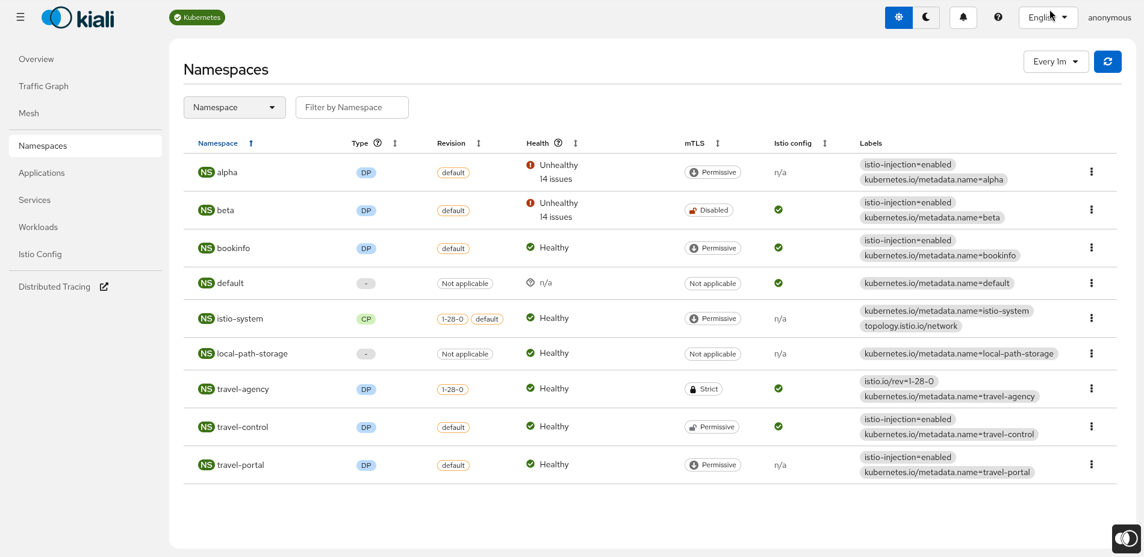
Task: Click the Health column help icon
Action: tap(558, 143)
